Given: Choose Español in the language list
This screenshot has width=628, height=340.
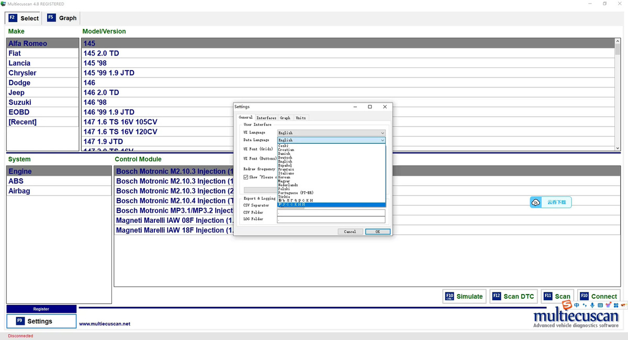Looking at the screenshot, I should (x=331, y=165).
